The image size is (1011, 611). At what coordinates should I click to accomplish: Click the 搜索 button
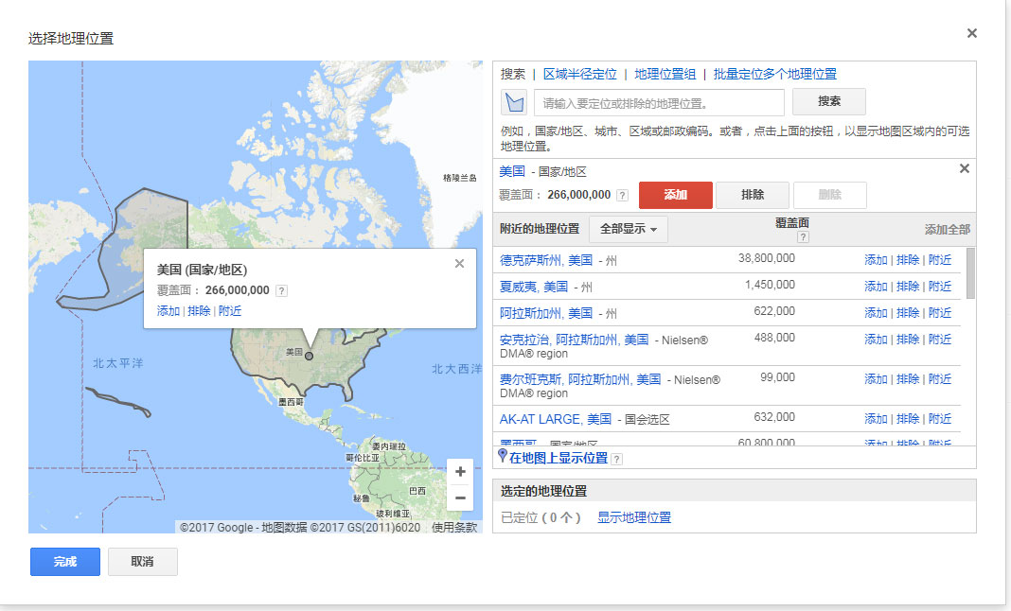[x=829, y=101]
